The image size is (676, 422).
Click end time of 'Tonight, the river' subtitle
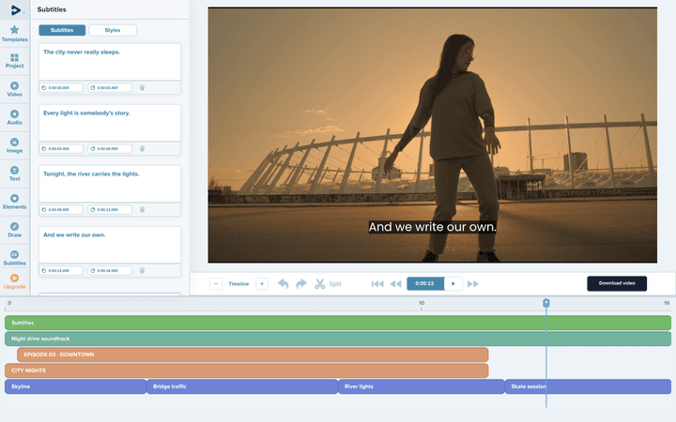tap(110, 210)
